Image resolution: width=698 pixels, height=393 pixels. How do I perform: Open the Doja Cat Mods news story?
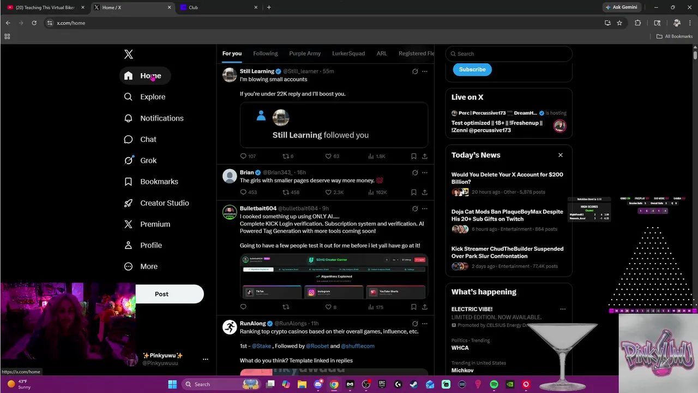point(509,221)
